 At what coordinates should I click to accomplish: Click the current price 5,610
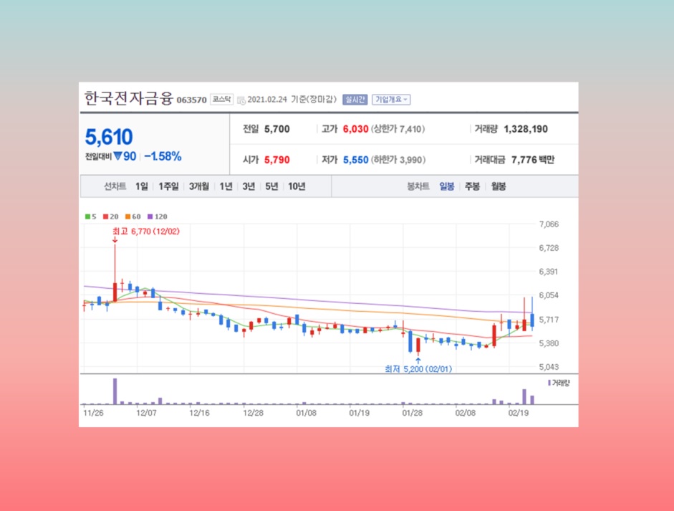point(109,137)
